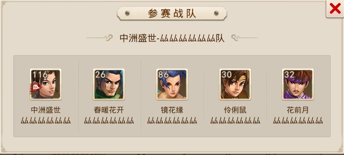Click guild text under 花前月
344x155 pixels.
[298, 121]
